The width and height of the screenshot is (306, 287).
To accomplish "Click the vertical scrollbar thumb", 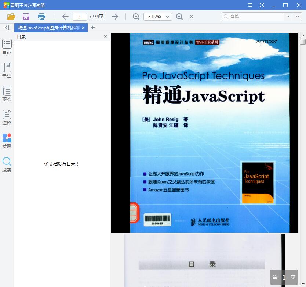I will (x=303, y=42).
